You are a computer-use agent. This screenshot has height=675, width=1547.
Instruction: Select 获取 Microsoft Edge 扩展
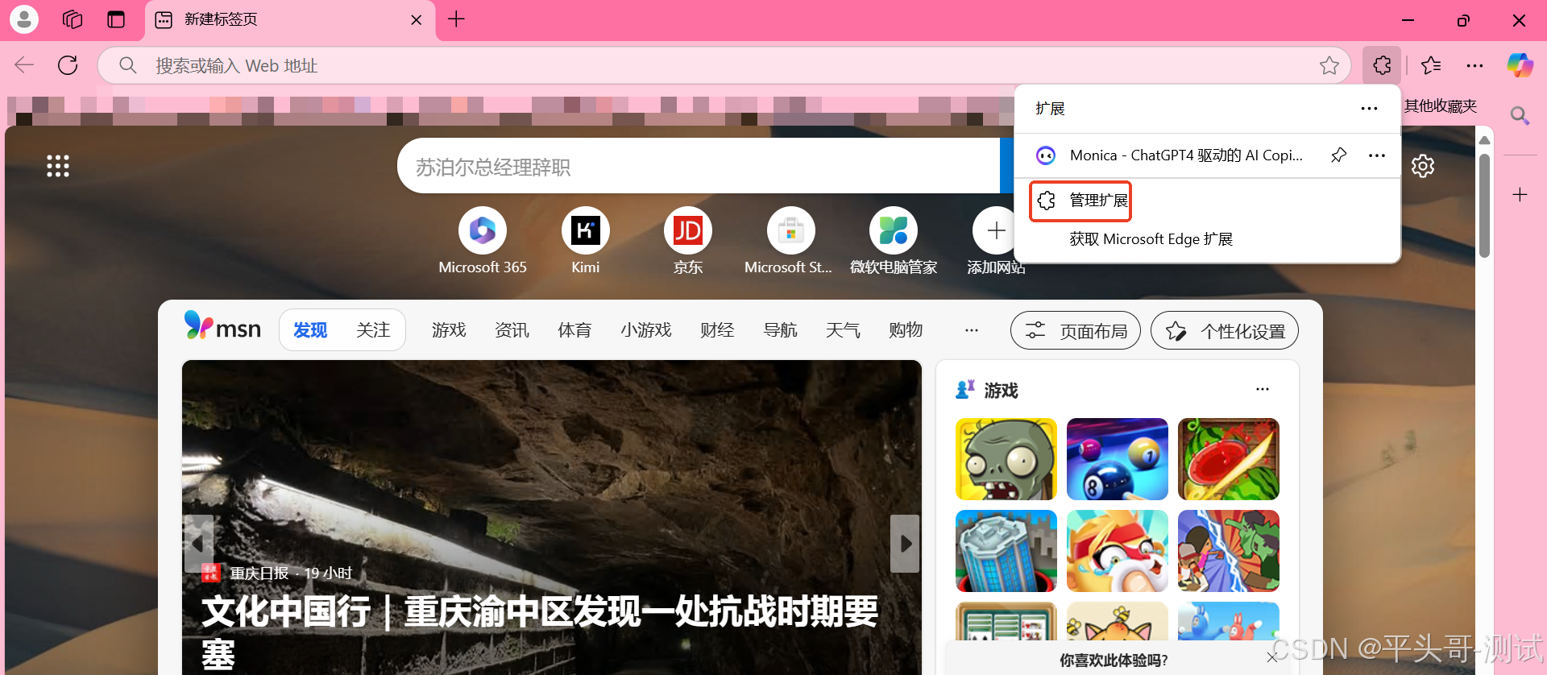(x=1151, y=239)
